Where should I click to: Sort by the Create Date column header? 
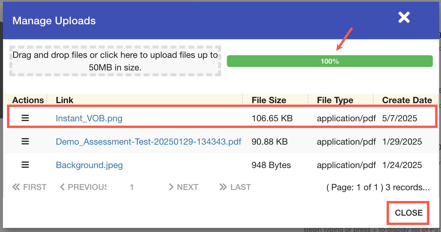tap(407, 100)
